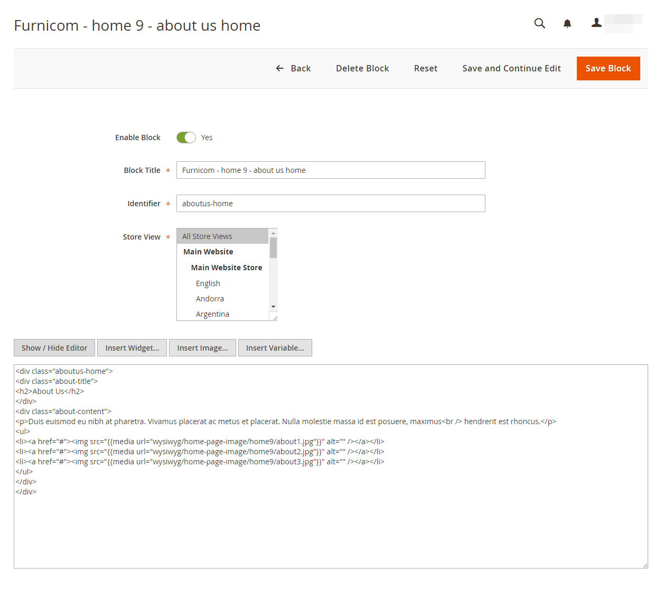The image size is (664, 596).
Task: Click the content text area resize grip
Action: click(x=645, y=565)
